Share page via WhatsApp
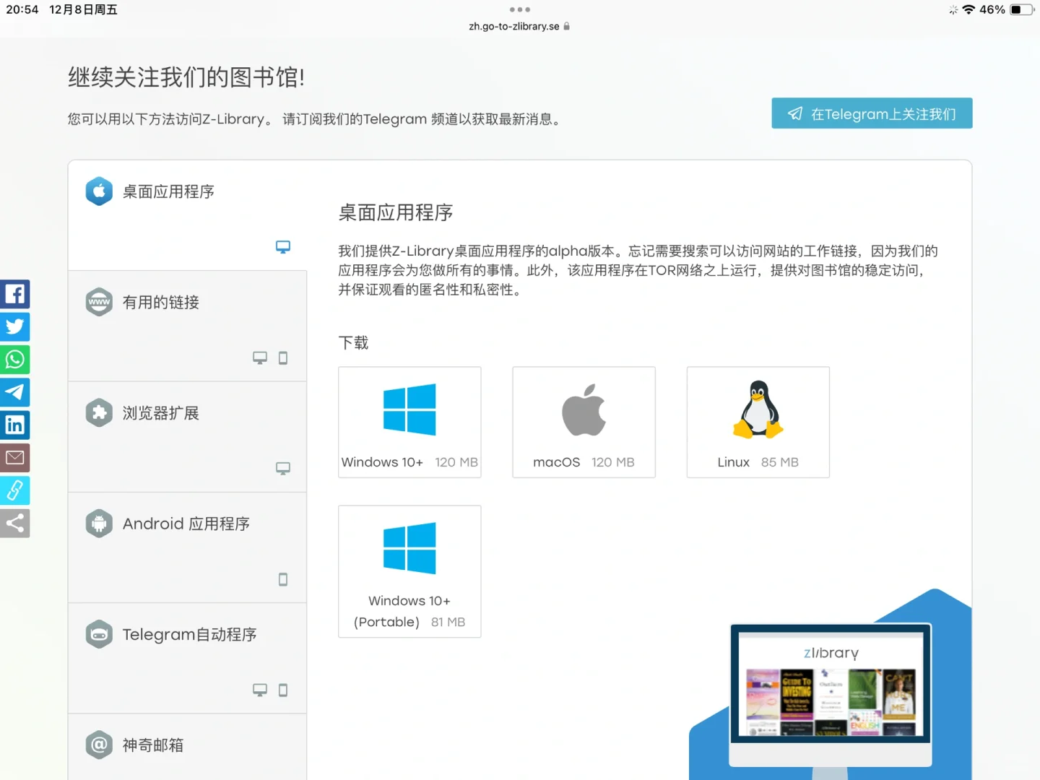The width and height of the screenshot is (1040, 780). pos(14,359)
